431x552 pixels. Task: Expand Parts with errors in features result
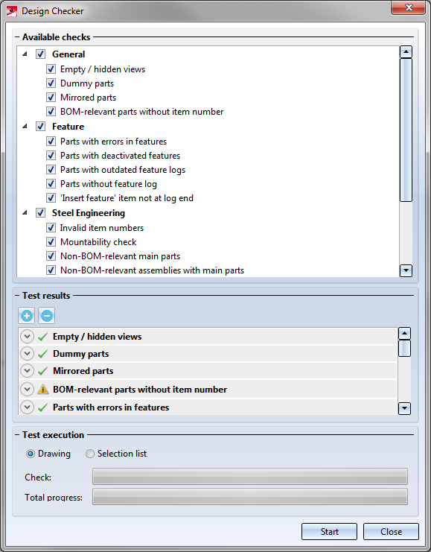point(27,407)
